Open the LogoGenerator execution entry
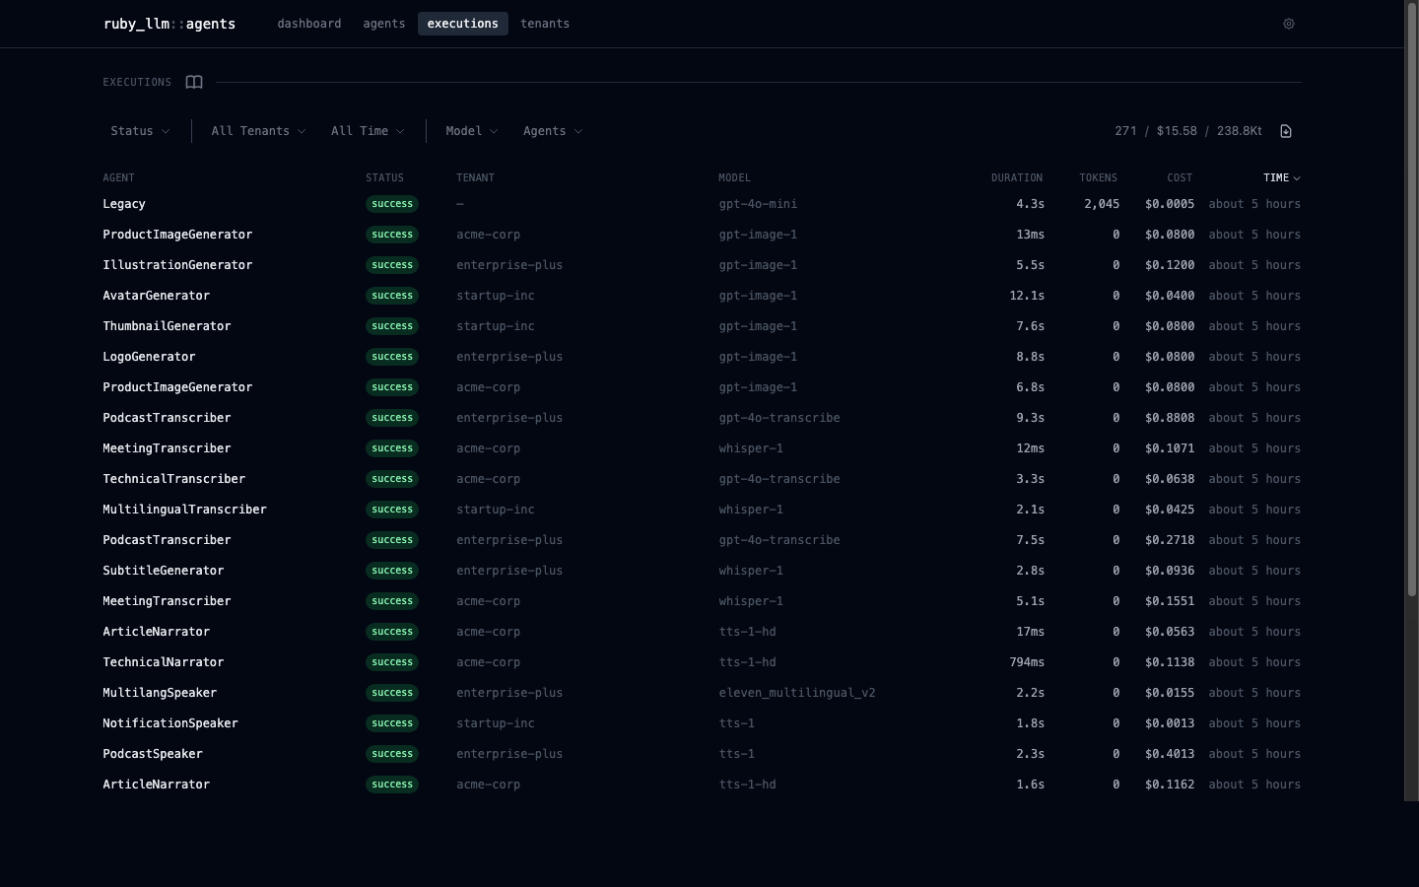 coord(702,357)
